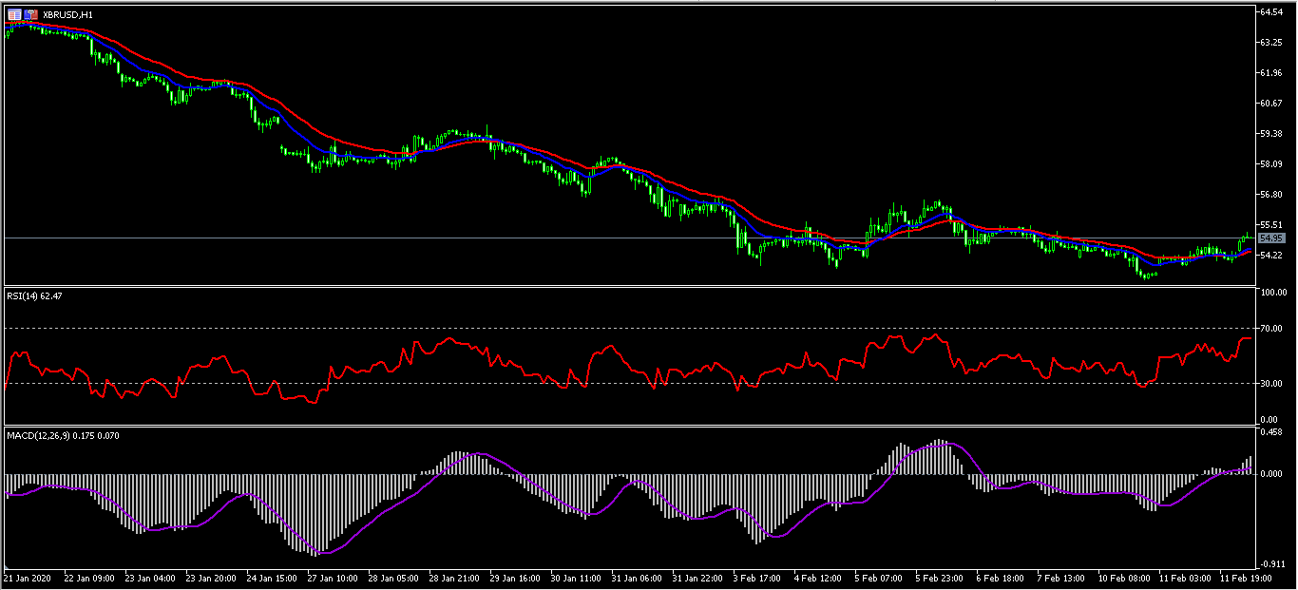Click the 64.54 price scale label

(x=1270, y=11)
